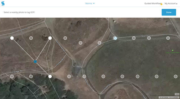Screen dimensions: 180x99
Task: Select the white photo point at top of connecting lines
Action: [x=50, y=38]
